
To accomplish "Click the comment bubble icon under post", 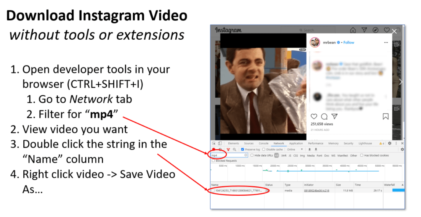I will 324,116.
